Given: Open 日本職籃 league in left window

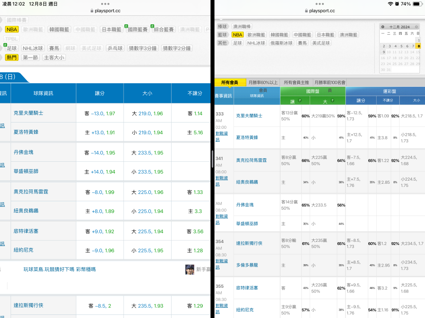Looking at the screenshot, I should tap(112, 29).
